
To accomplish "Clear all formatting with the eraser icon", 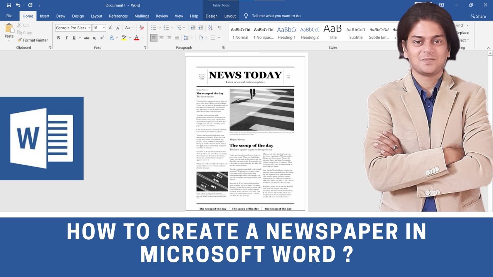I will click(x=141, y=28).
